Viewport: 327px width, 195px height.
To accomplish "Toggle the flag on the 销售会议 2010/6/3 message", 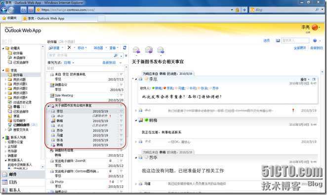I will pyautogui.click(x=121, y=85).
